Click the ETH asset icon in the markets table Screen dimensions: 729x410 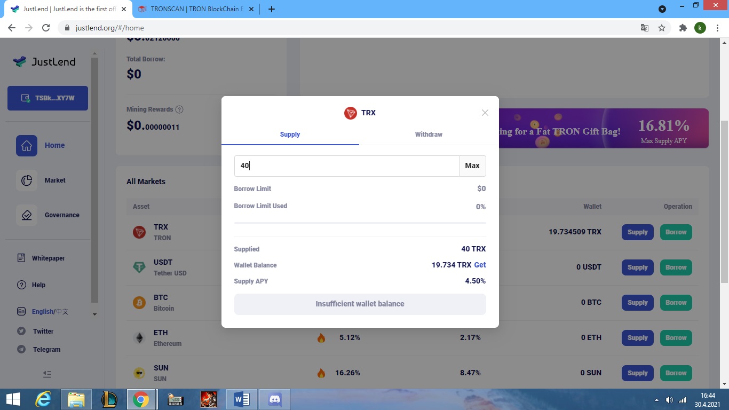(x=139, y=338)
